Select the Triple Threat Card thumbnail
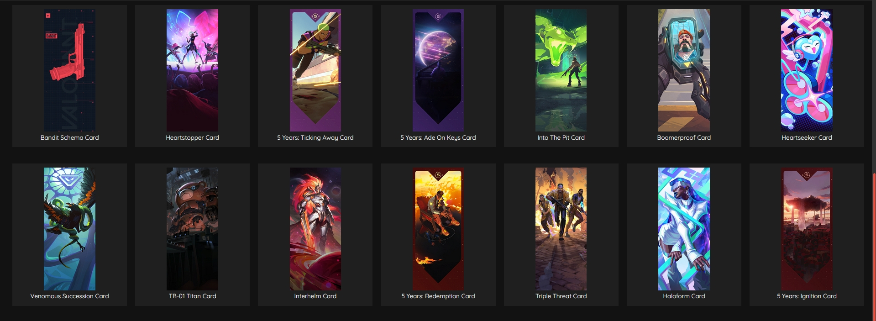The height and width of the screenshot is (321, 876). [x=561, y=229]
